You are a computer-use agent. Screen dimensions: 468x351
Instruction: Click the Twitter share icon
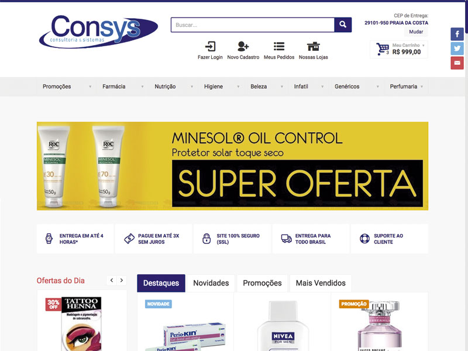tap(457, 49)
